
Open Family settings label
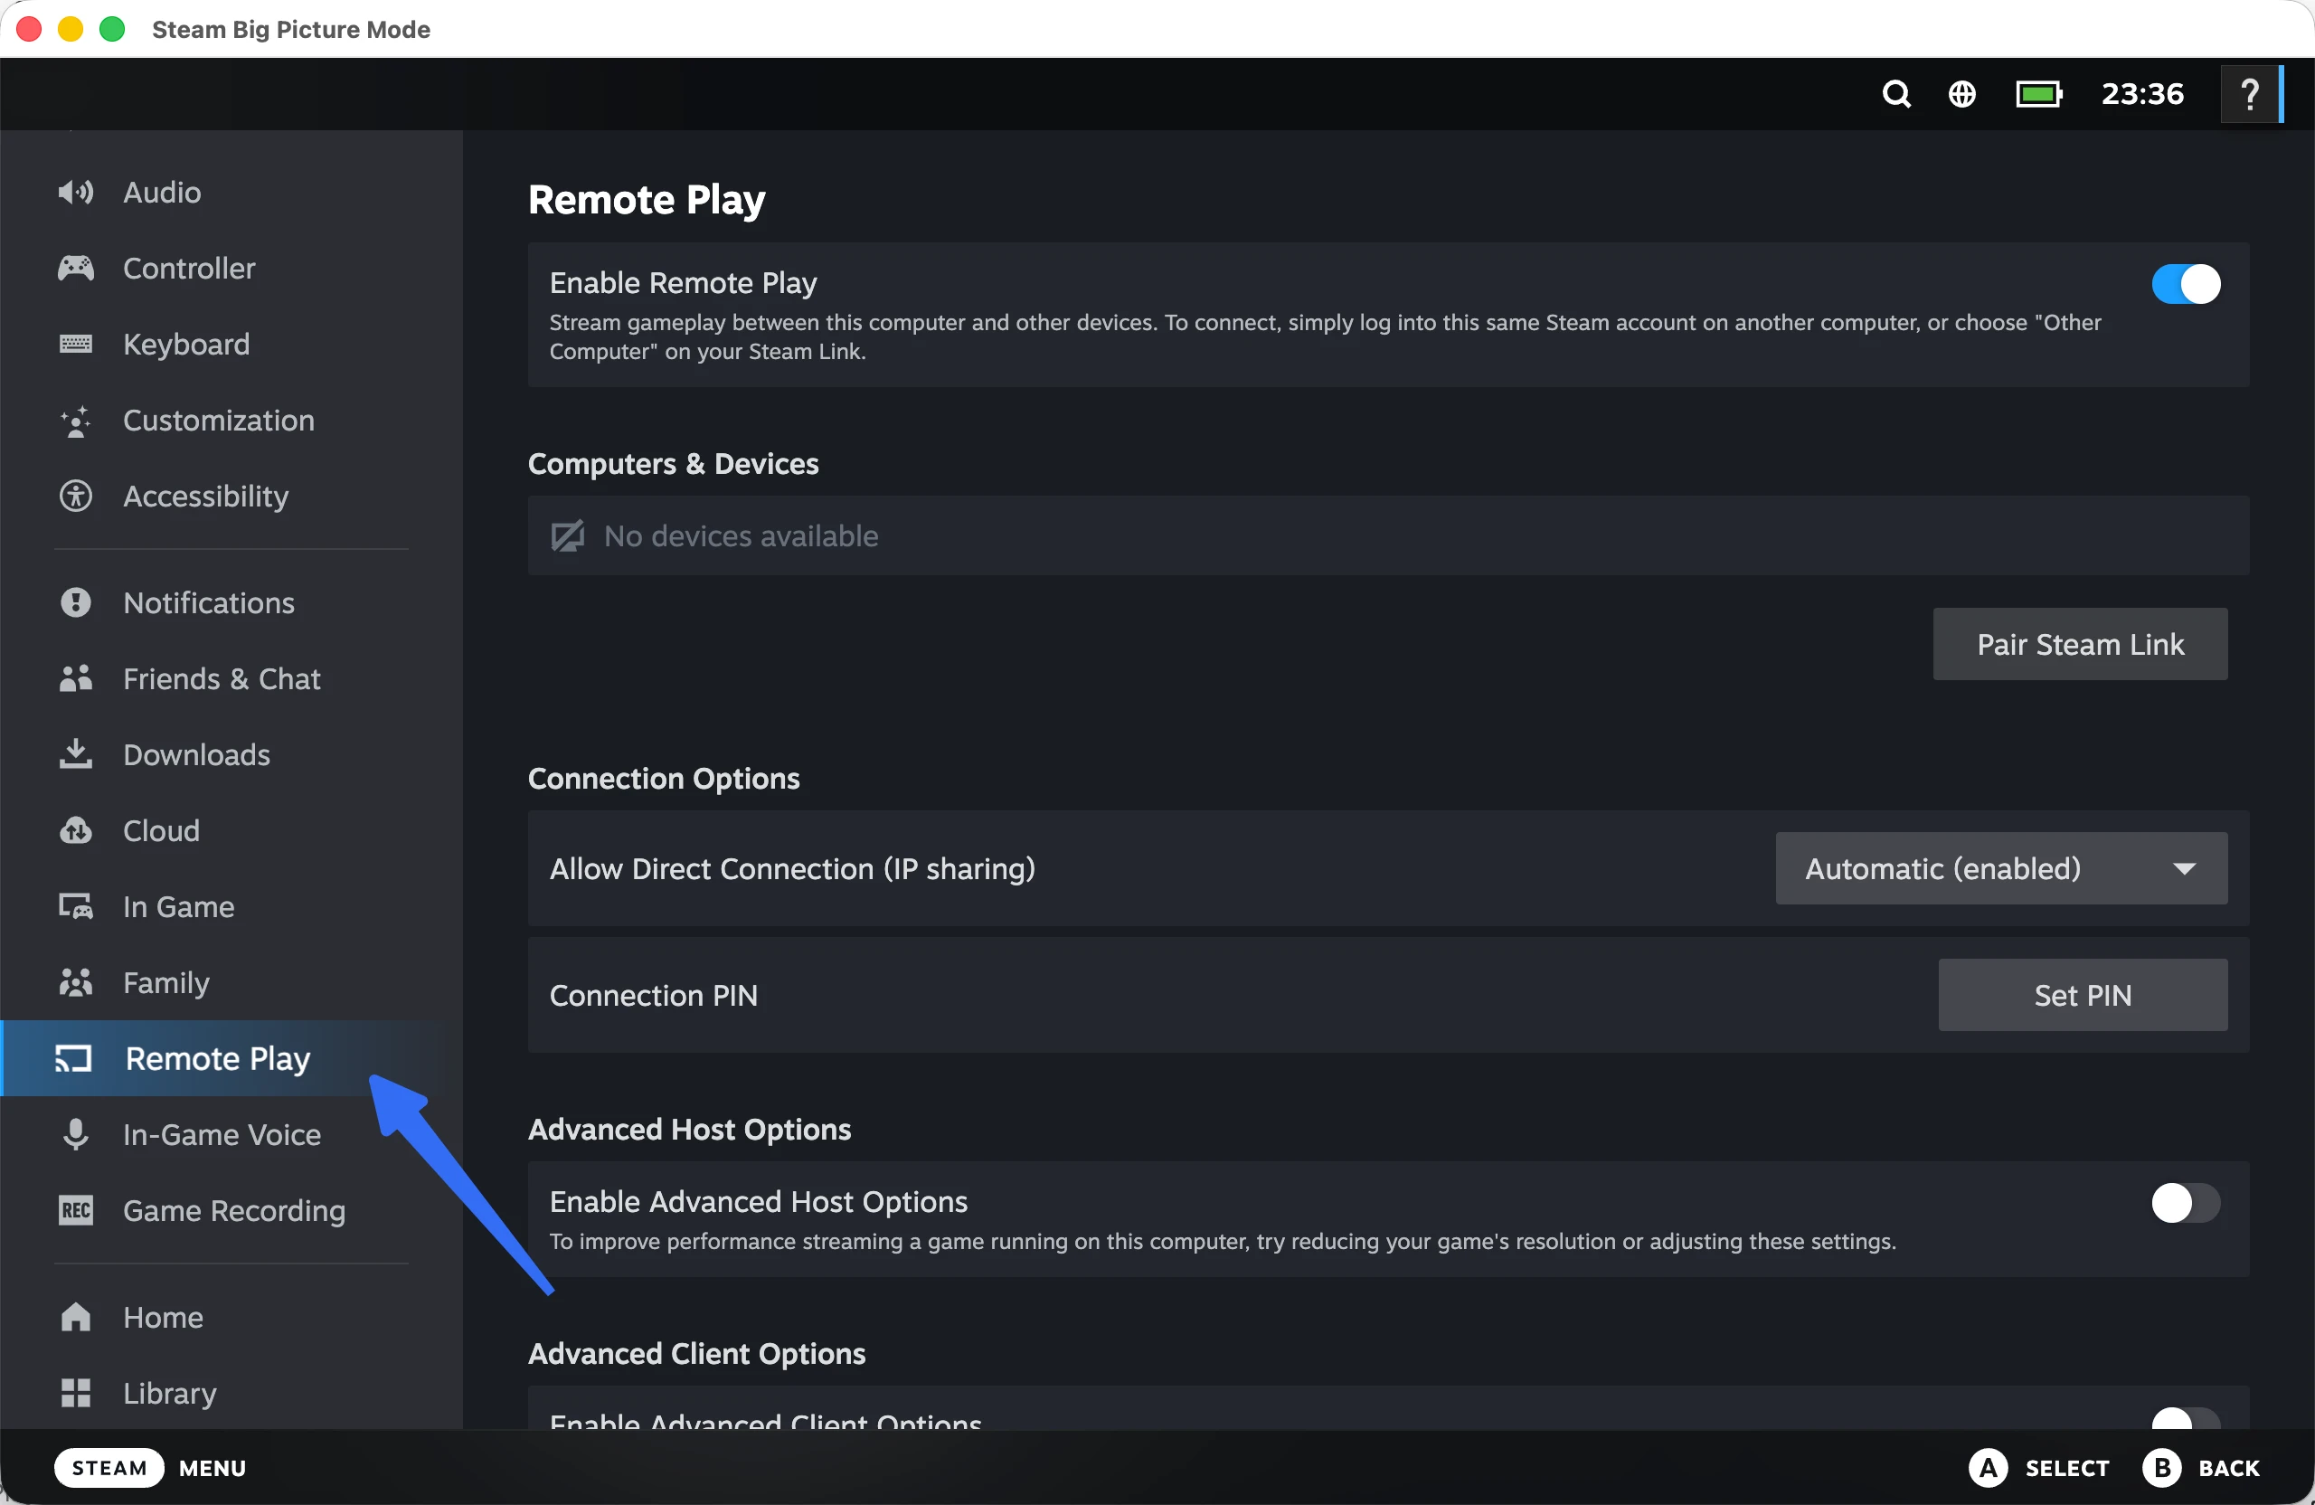point(165,982)
